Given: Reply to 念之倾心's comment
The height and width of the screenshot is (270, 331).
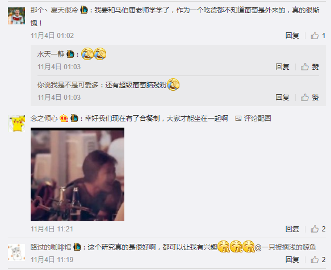Looking at the screenshot, I should point(292,229).
